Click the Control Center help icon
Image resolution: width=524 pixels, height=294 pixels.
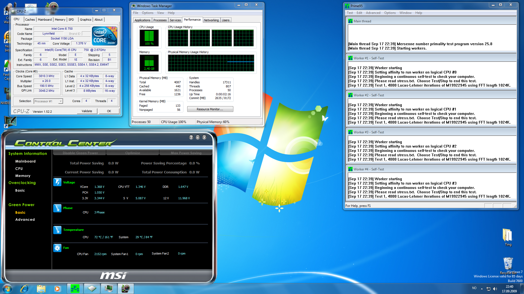[x=191, y=137]
